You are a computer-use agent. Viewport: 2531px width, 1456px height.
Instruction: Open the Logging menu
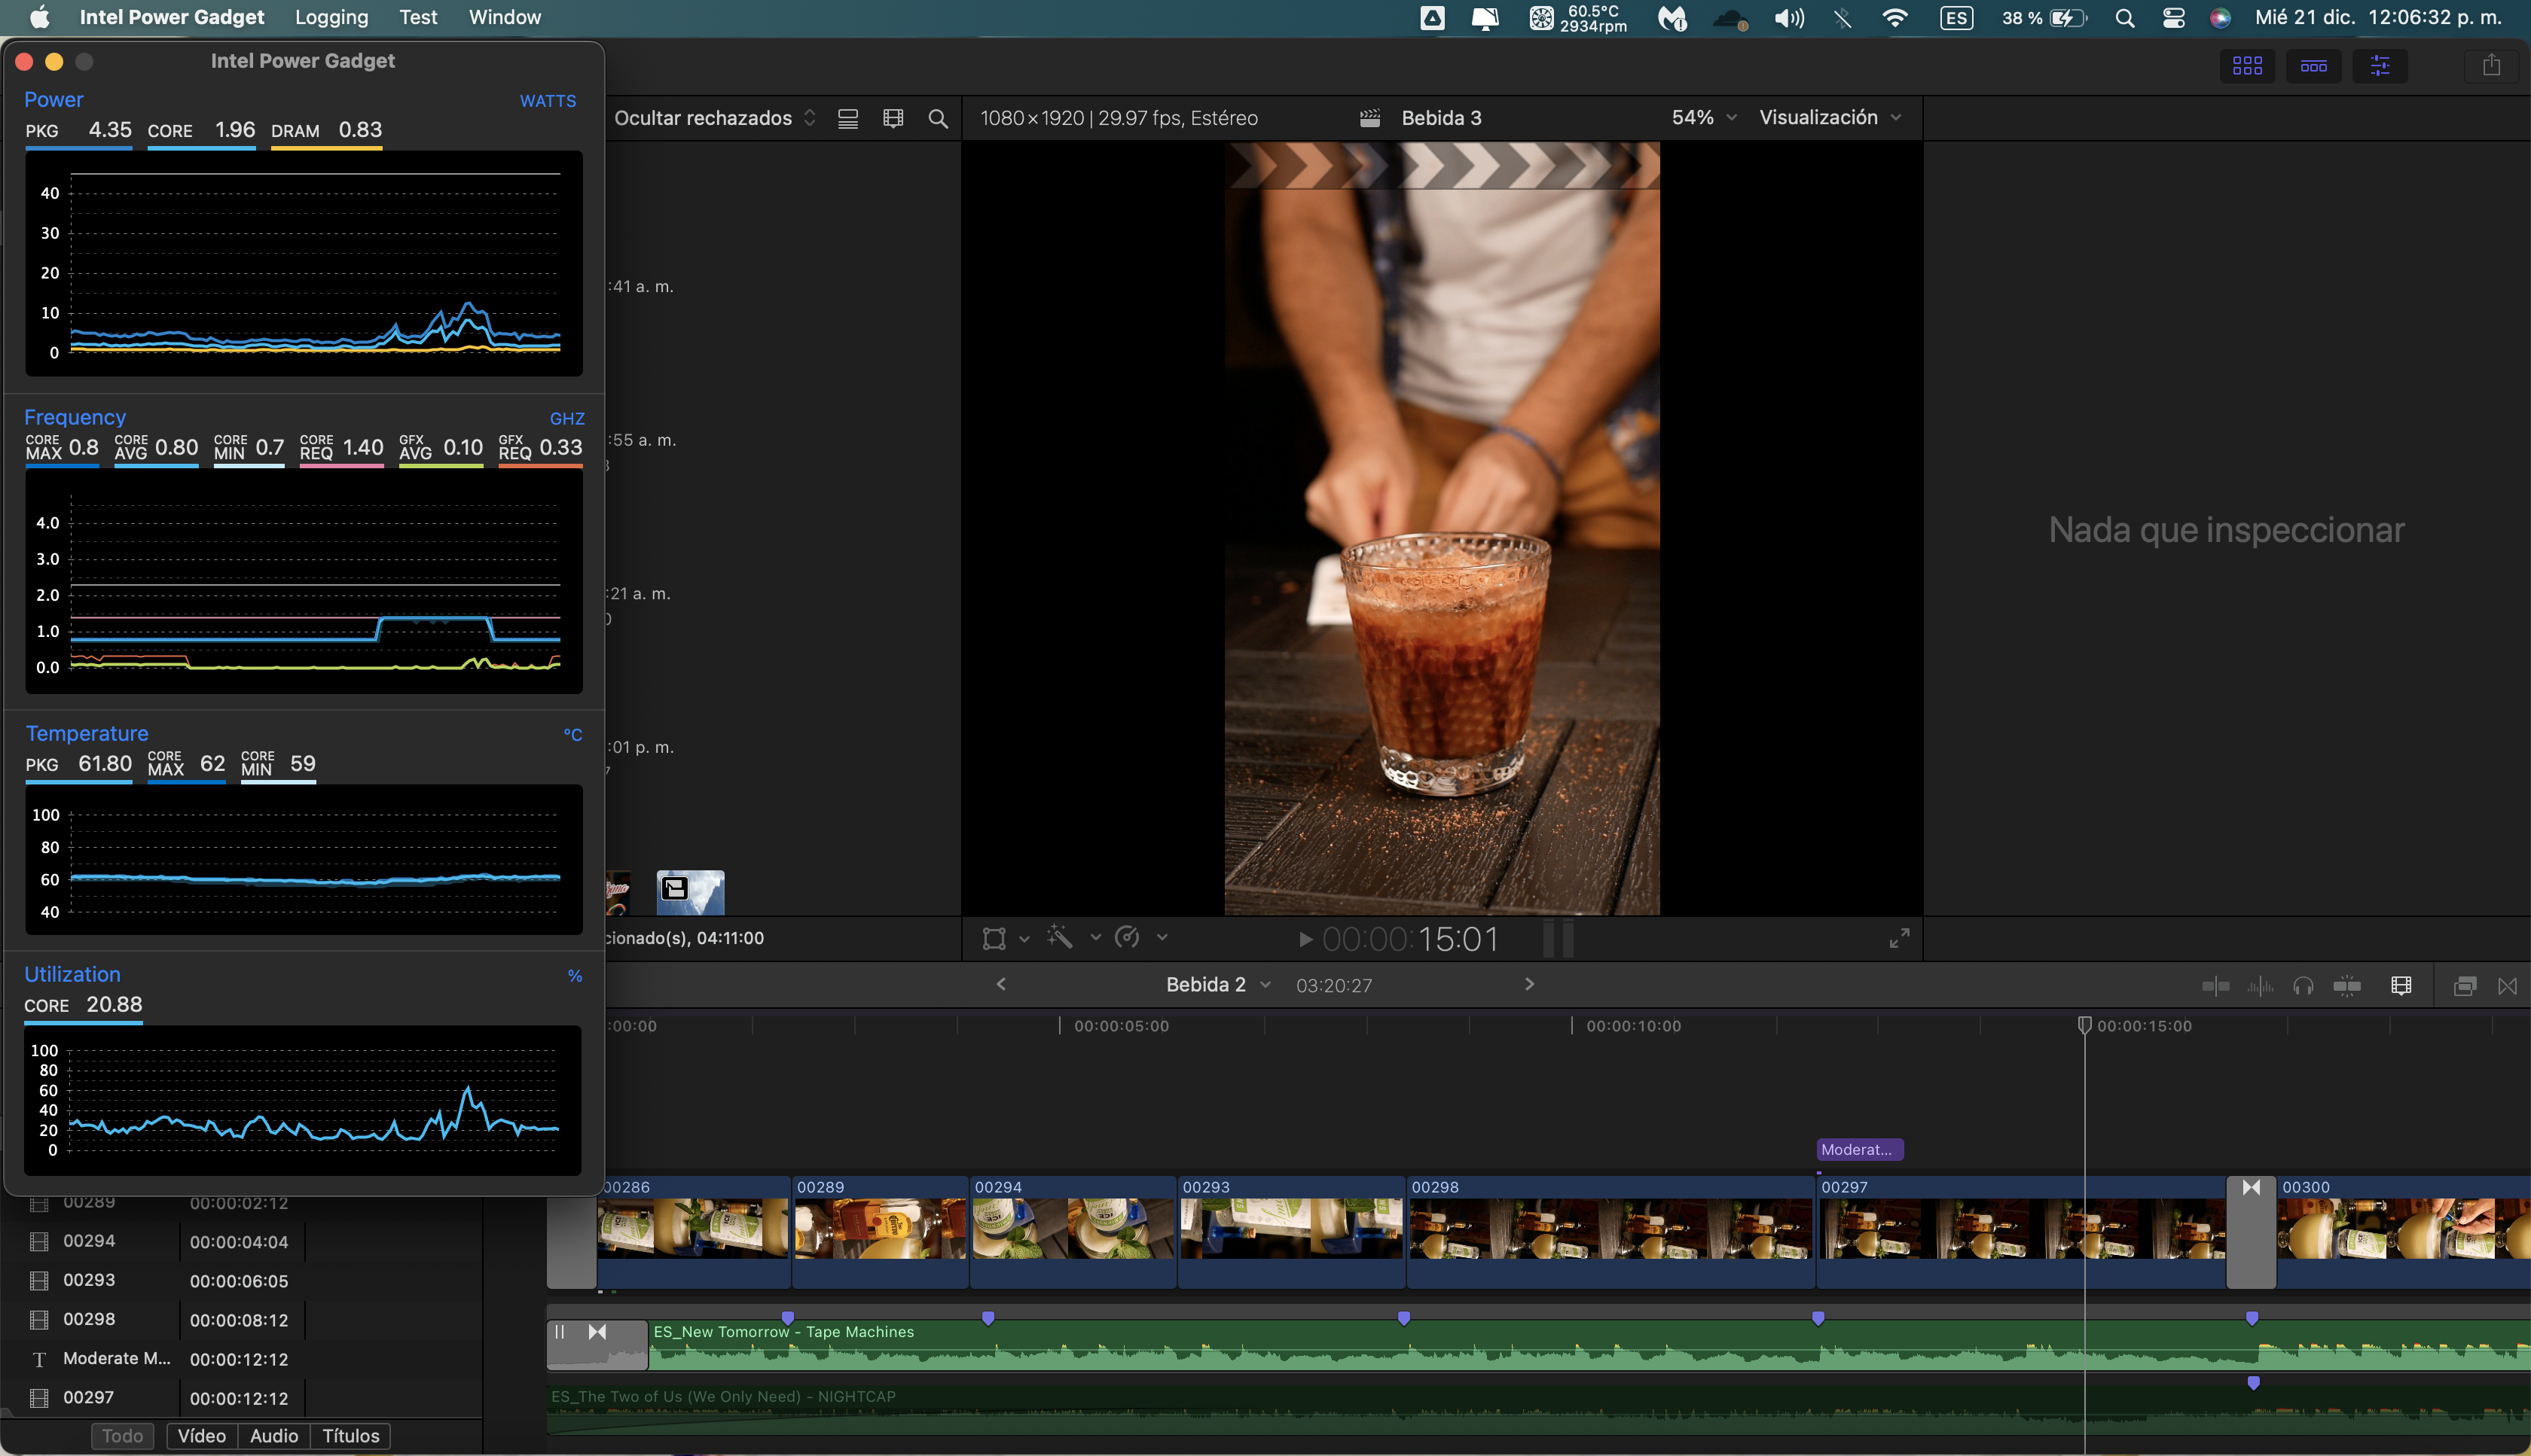coord(331,17)
